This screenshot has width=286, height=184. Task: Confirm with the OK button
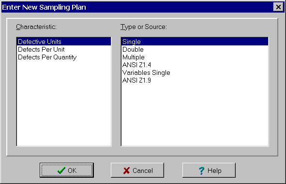(67, 170)
